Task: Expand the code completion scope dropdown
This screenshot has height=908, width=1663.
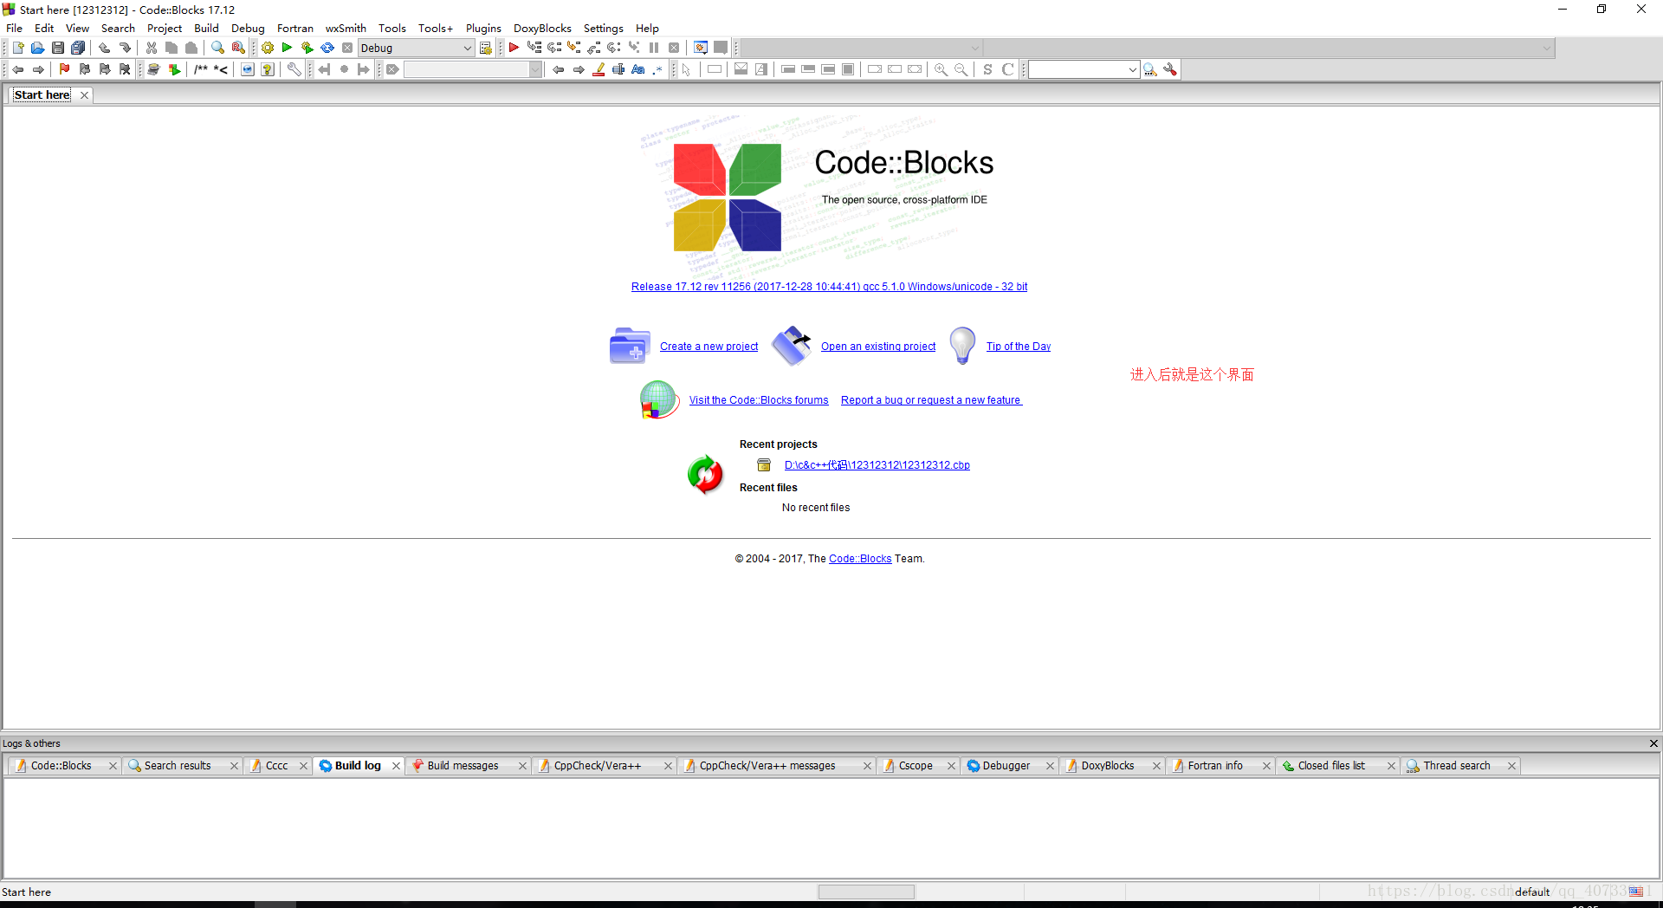Action: 975,48
